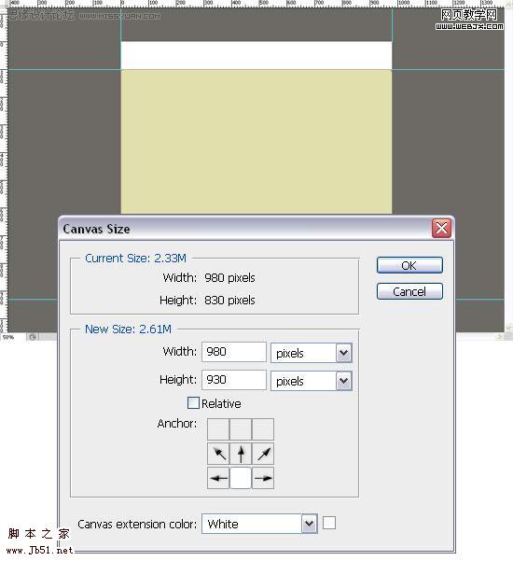Click the canvas extension color swatch
The width and height of the screenshot is (513, 561).
click(329, 523)
